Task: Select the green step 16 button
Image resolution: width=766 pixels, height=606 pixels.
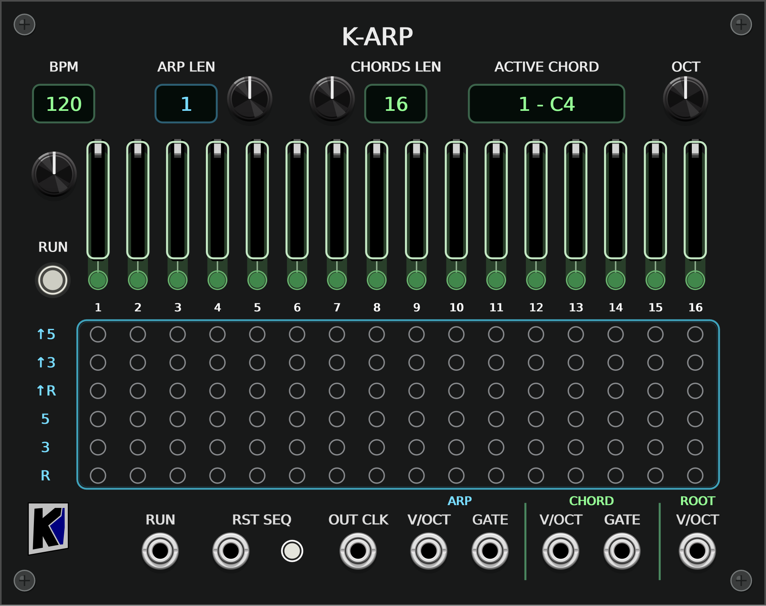Action: click(x=695, y=280)
